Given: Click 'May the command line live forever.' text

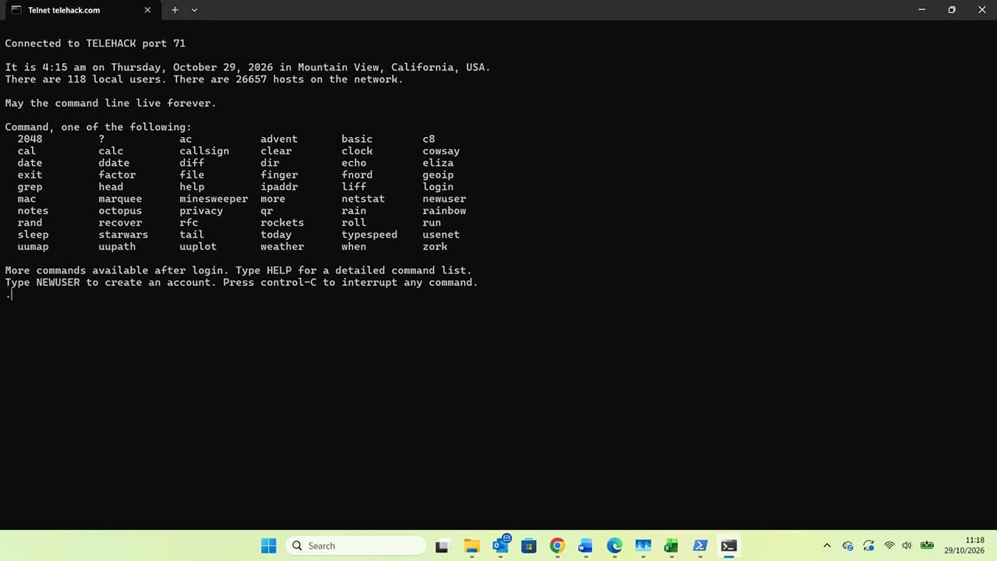Looking at the screenshot, I should (x=111, y=103).
